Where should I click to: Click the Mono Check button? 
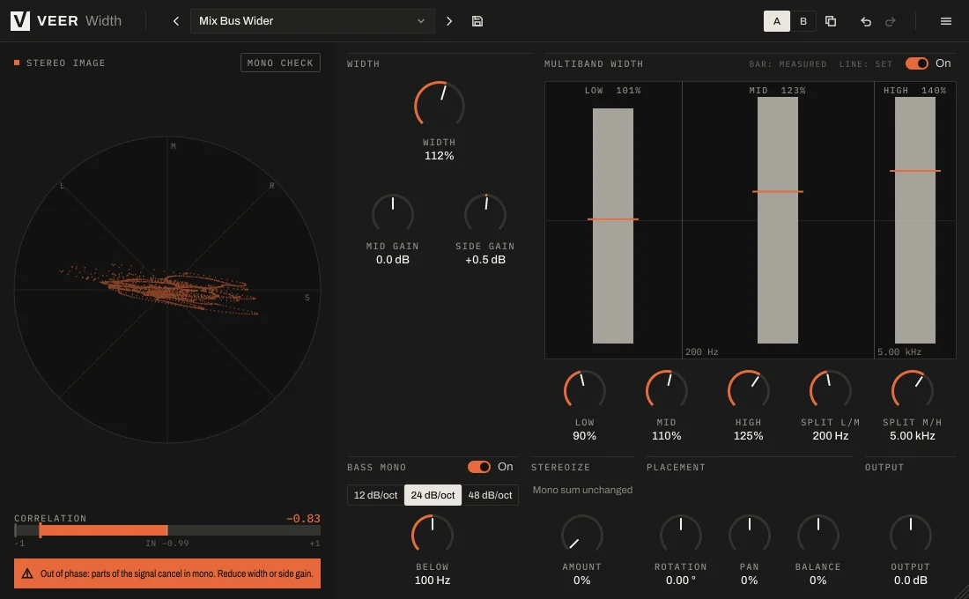(x=280, y=63)
